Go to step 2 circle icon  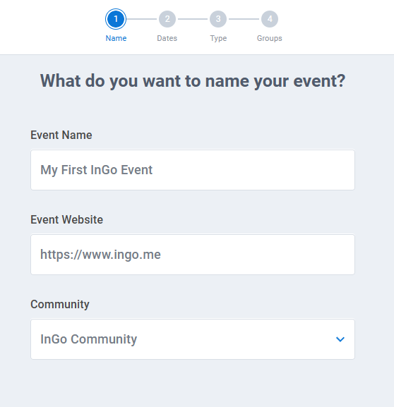(167, 19)
